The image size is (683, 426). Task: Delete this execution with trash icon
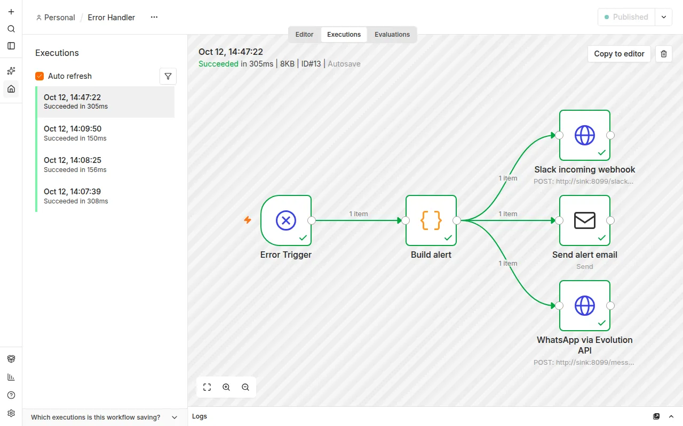664,54
